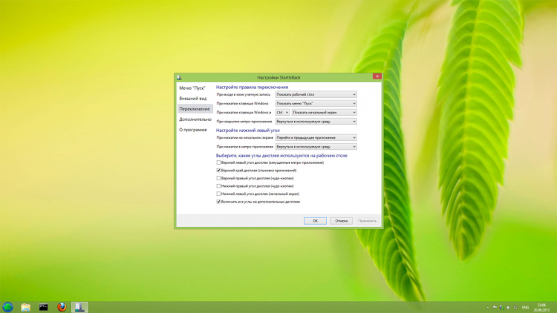Click the heading 'Настройте нижний левый угол'
The width and height of the screenshot is (557, 313).
[247, 131]
